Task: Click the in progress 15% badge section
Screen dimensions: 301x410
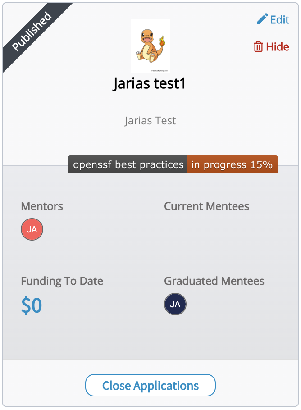Action: pos(233,164)
